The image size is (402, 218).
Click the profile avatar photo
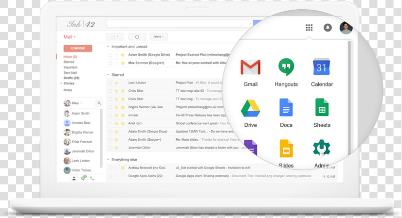tap(346, 28)
